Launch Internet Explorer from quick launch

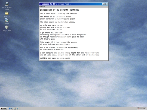10,108
